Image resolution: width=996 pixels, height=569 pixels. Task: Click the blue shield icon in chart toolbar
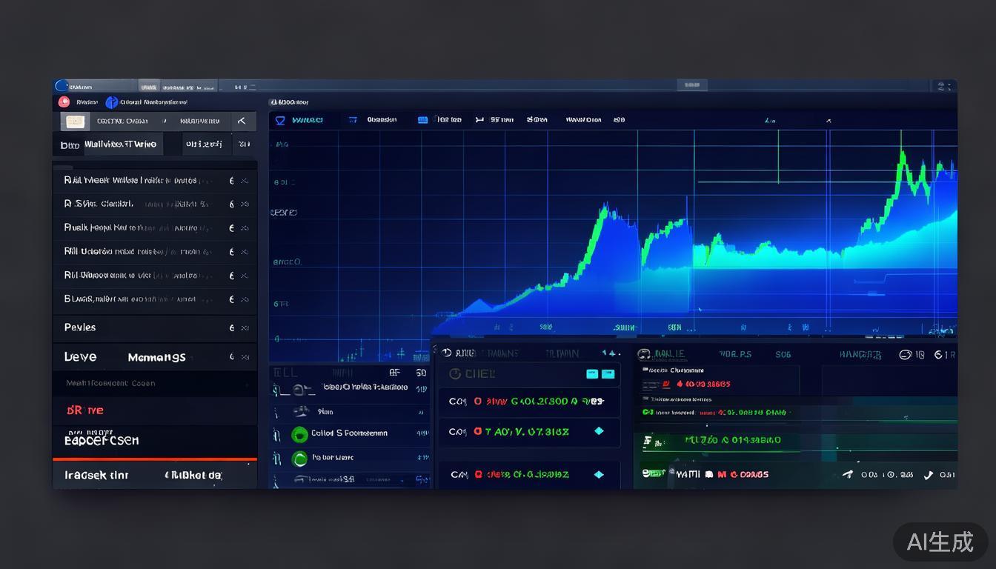point(280,120)
